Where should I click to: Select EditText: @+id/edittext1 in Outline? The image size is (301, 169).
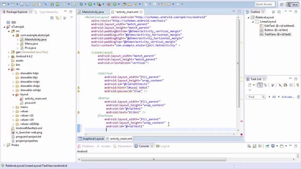[279, 26]
